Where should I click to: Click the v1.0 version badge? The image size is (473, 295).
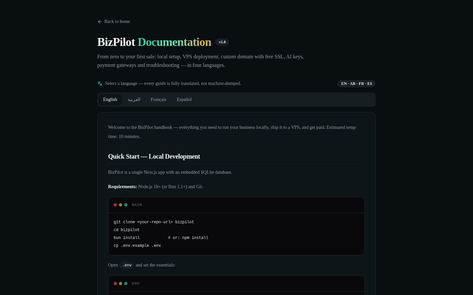point(222,42)
